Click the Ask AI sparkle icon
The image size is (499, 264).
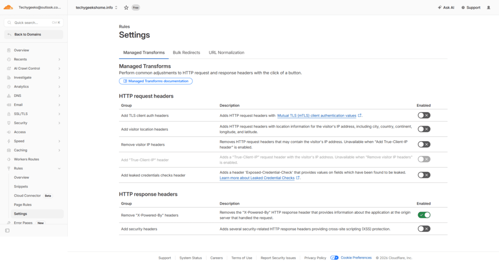(440, 8)
